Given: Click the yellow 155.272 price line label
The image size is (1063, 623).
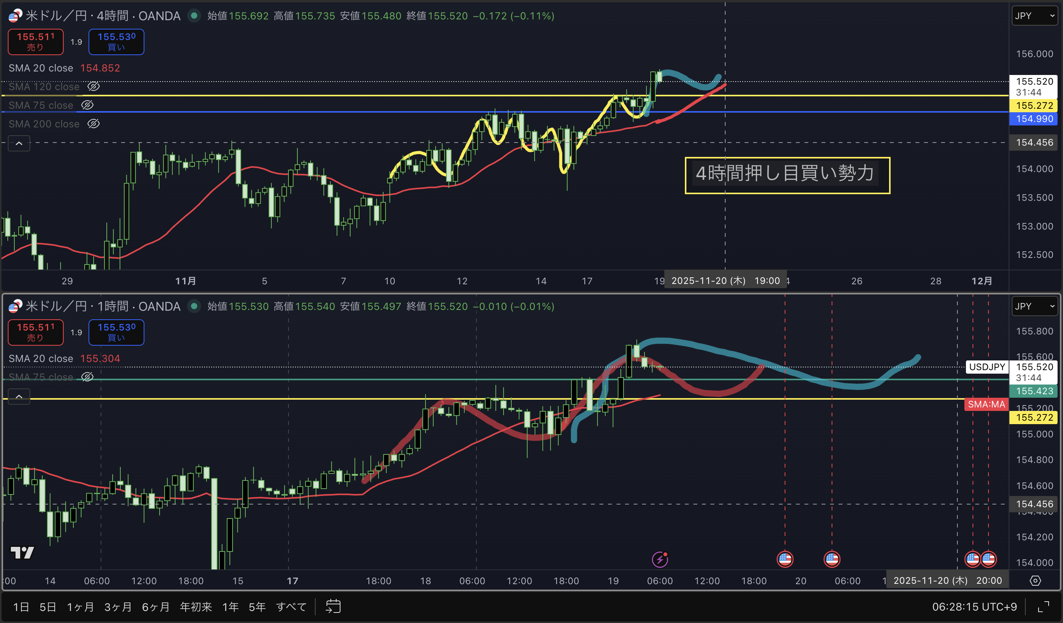Looking at the screenshot, I should (1034, 106).
